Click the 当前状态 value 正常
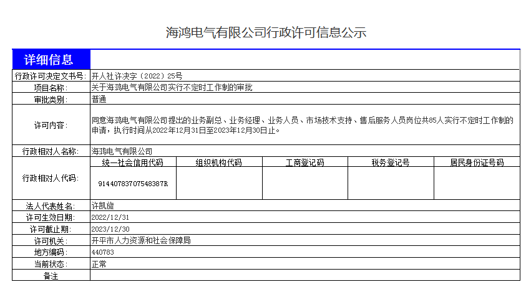 point(99,264)
